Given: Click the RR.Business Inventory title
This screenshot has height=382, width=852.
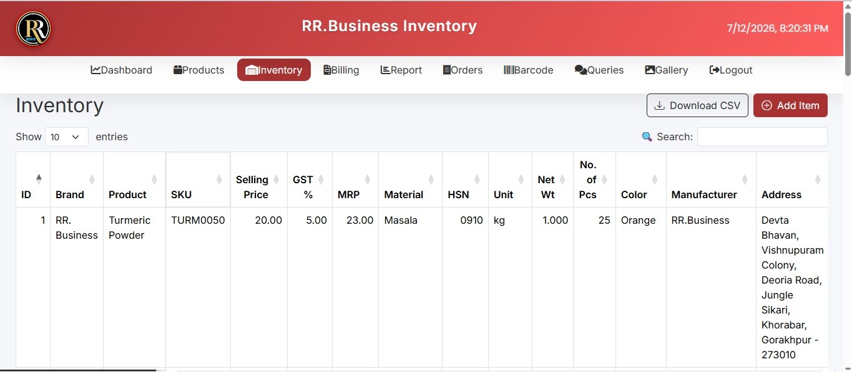Looking at the screenshot, I should [389, 26].
